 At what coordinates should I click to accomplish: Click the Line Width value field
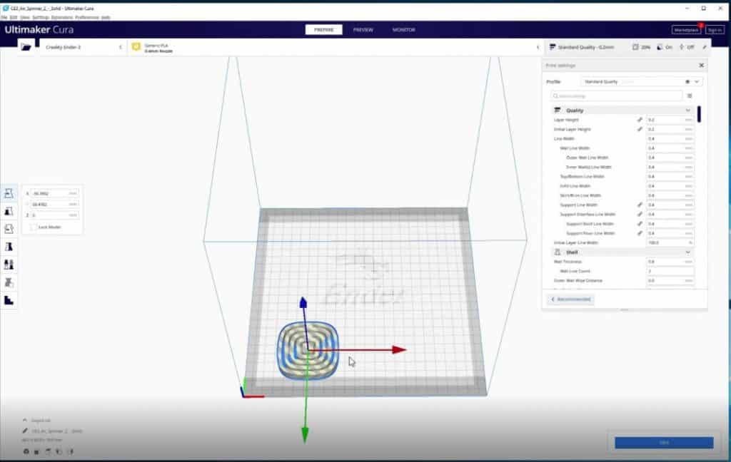point(670,139)
